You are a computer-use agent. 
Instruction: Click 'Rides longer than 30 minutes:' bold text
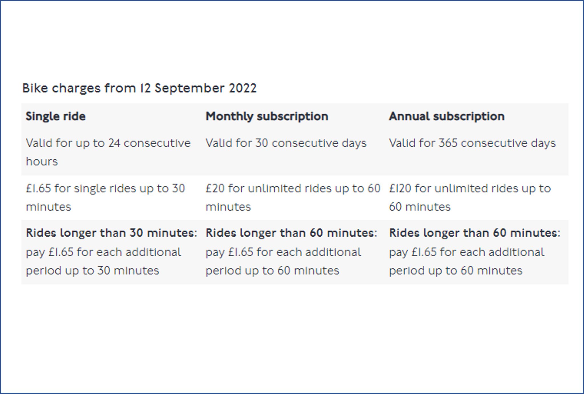111,233
